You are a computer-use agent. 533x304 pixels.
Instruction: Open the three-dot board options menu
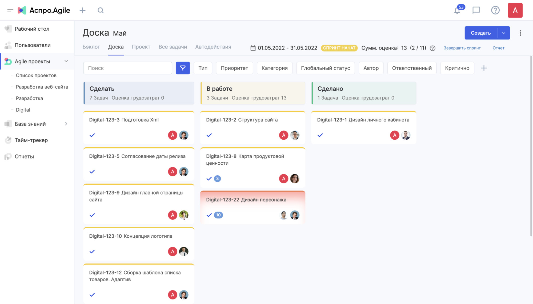coord(520,33)
